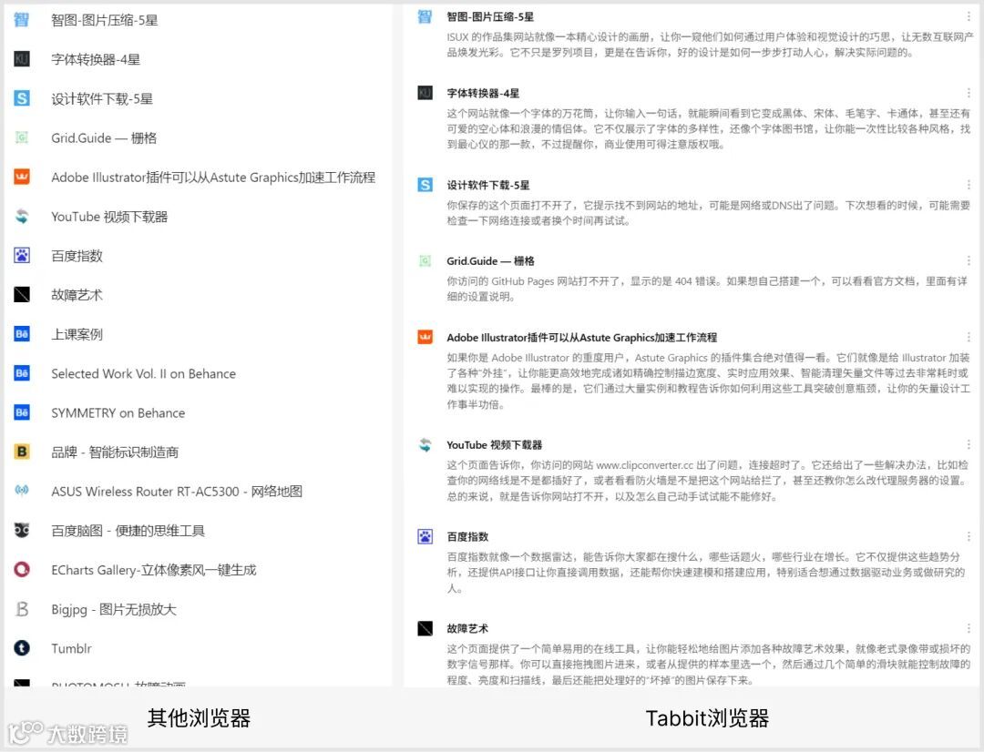The height and width of the screenshot is (752, 984).
Task: Open the 字体转换器-4星 bookmark in the left list
Action: [x=96, y=59]
